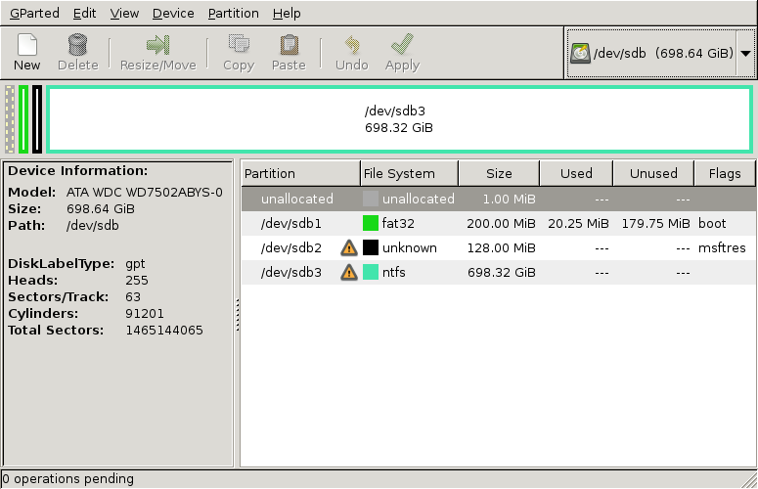Select the /dev/sdb2 partition name

pyautogui.click(x=291, y=247)
